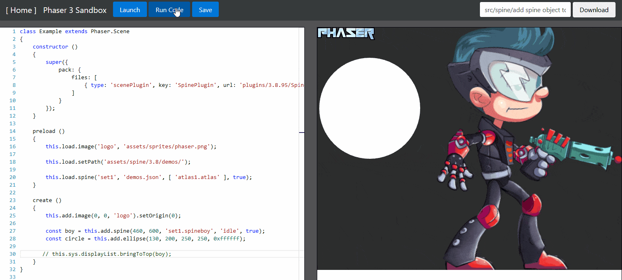Click line number 30 in gutter
622x280 pixels.
(13, 254)
